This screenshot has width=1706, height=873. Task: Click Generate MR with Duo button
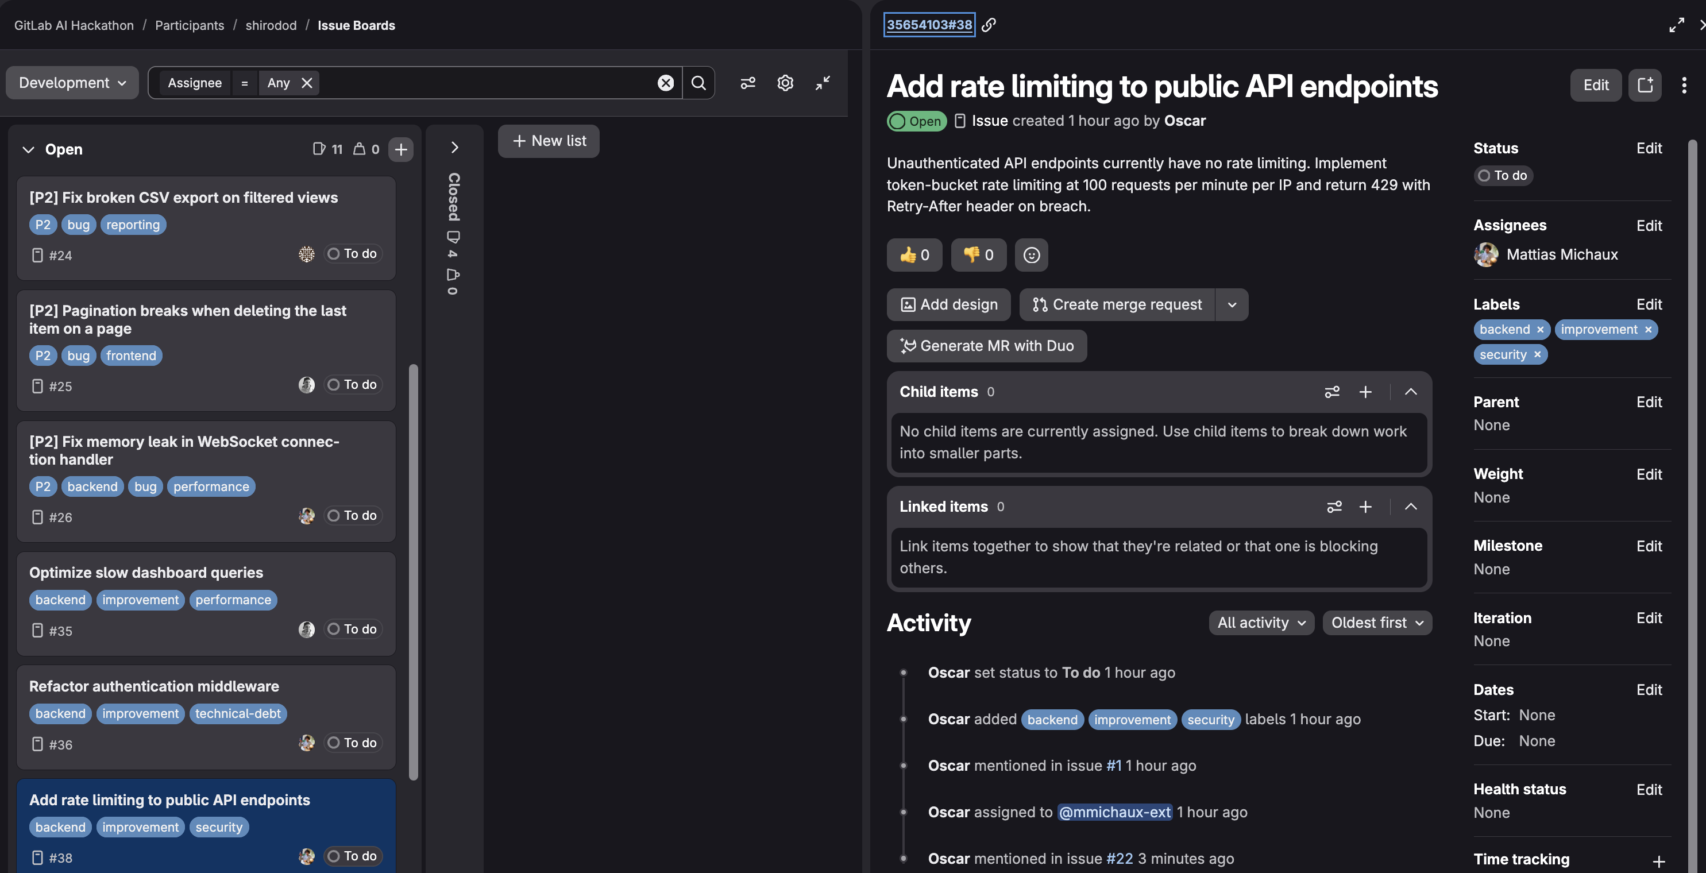coord(986,346)
